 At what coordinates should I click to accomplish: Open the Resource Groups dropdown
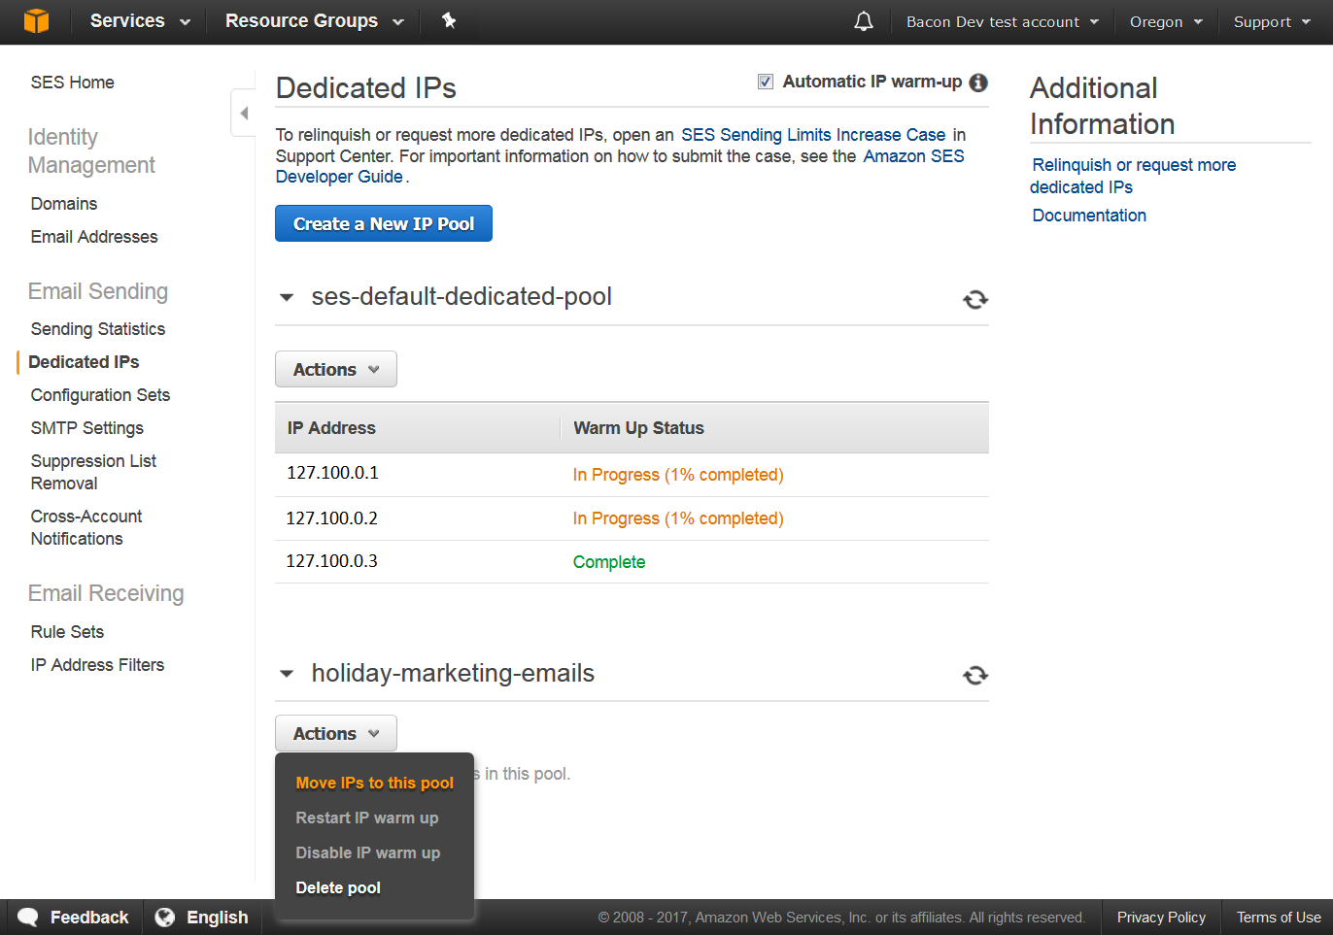coord(314,20)
